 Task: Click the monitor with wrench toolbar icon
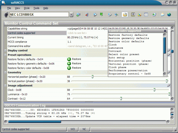[x=116, y=15]
